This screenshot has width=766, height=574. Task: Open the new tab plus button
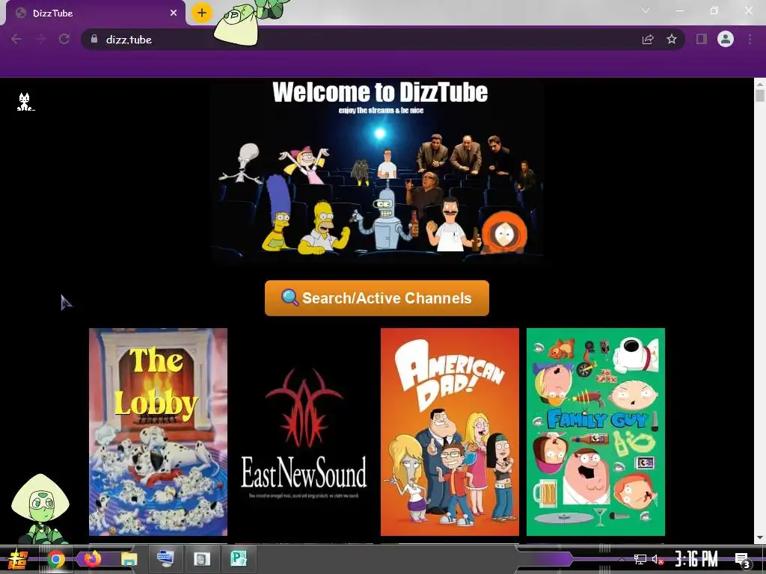point(202,13)
